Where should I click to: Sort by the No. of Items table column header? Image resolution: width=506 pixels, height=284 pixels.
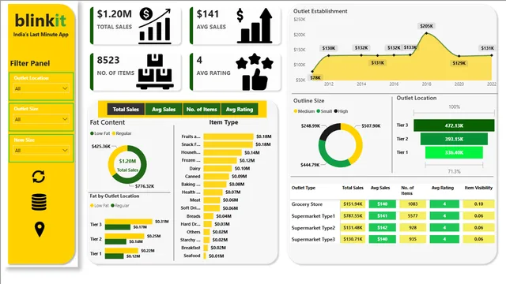[407, 190]
